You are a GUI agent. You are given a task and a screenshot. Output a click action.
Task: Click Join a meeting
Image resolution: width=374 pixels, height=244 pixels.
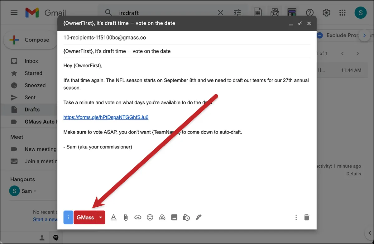(41, 161)
